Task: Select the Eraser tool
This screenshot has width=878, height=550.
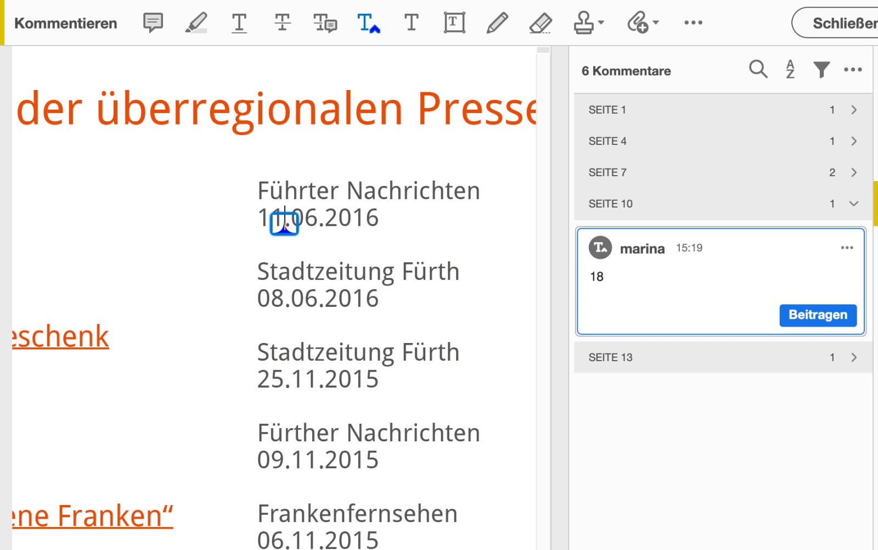Action: (540, 23)
